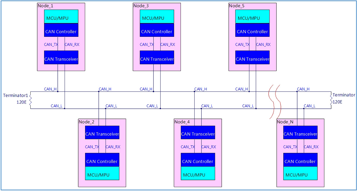Screen dimensions: 357x191
Task: Click the CAN_RX label in Node_5
Action: click(263, 45)
